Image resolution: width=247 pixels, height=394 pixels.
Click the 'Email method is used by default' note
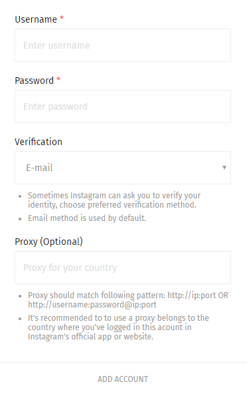click(x=87, y=218)
